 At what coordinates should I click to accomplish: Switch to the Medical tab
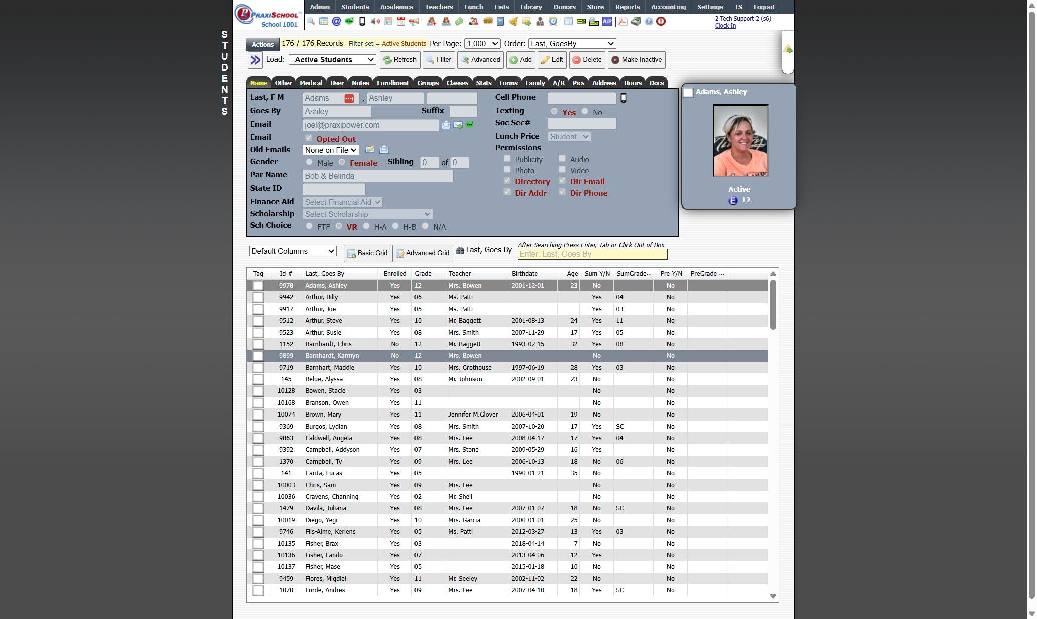311,83
